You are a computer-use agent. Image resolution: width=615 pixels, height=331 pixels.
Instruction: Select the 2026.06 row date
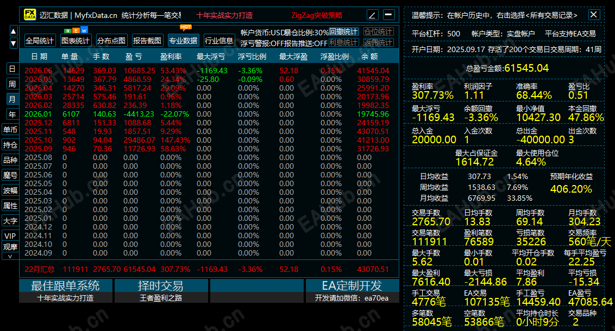click(x=39, y=71)
